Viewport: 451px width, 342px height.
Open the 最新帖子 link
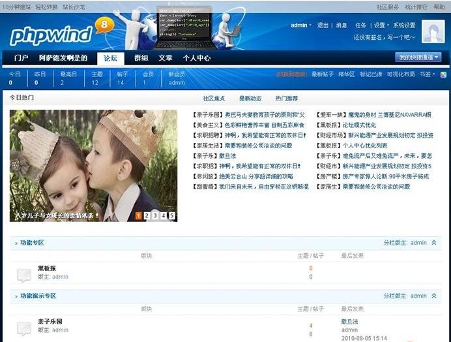click(x=323, y=74)
